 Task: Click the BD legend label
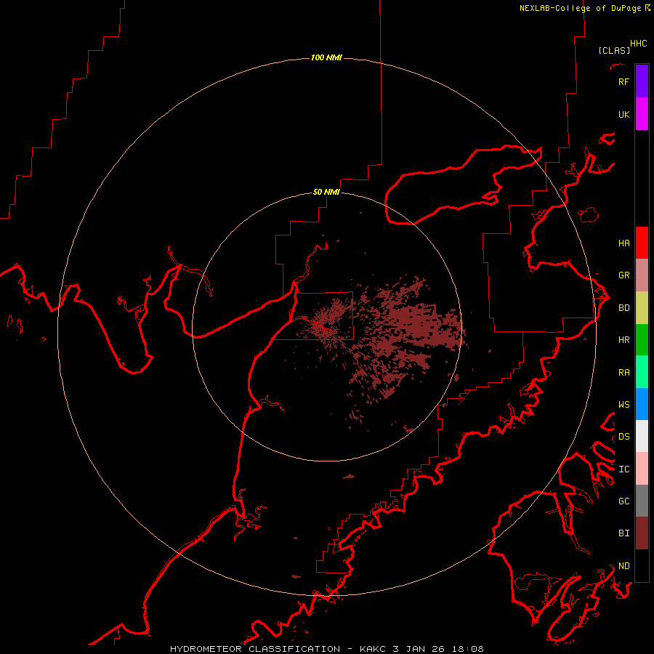click(x=623, y=308)
